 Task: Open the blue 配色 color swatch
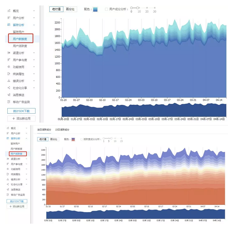[95, 9]
